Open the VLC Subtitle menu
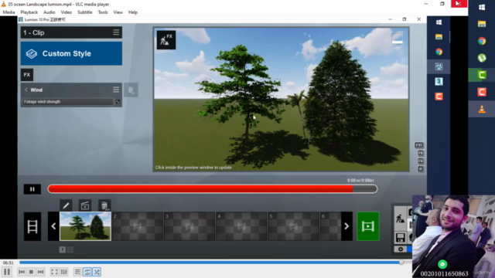The height and width of the screenshot is (278, 495). tap(85, 12)
